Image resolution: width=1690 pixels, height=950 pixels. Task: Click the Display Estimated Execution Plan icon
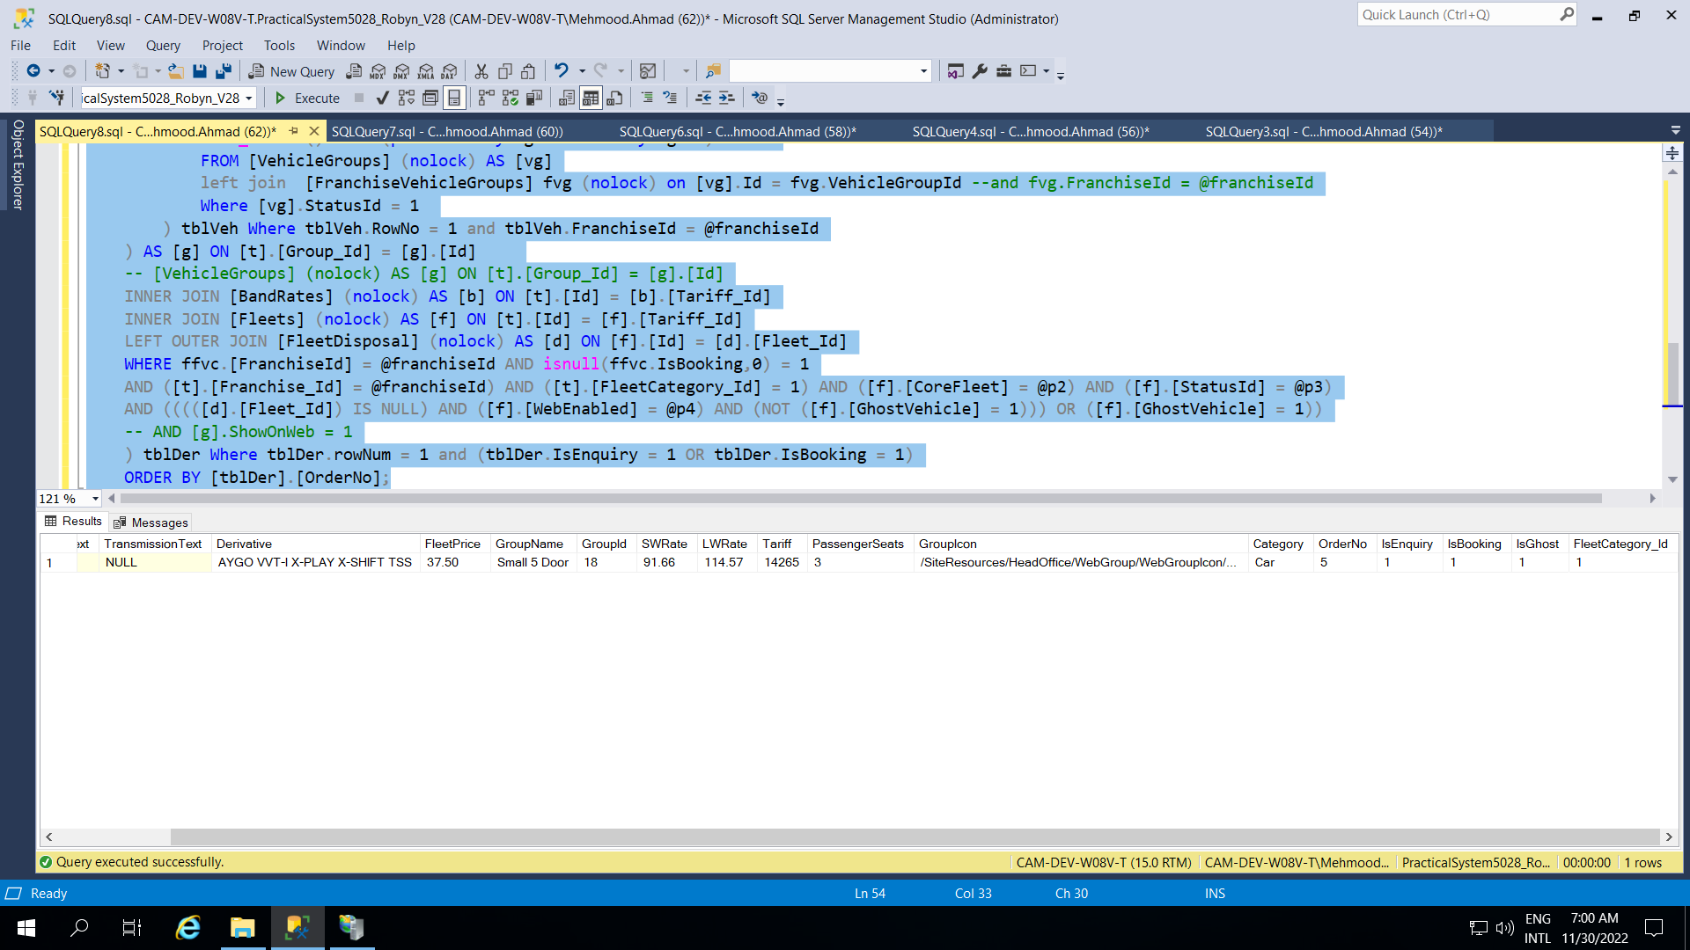click(406, 98)
